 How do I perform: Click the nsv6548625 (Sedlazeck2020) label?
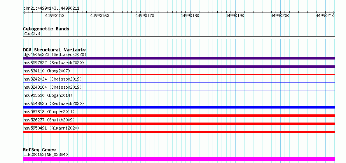coord(54,103)
